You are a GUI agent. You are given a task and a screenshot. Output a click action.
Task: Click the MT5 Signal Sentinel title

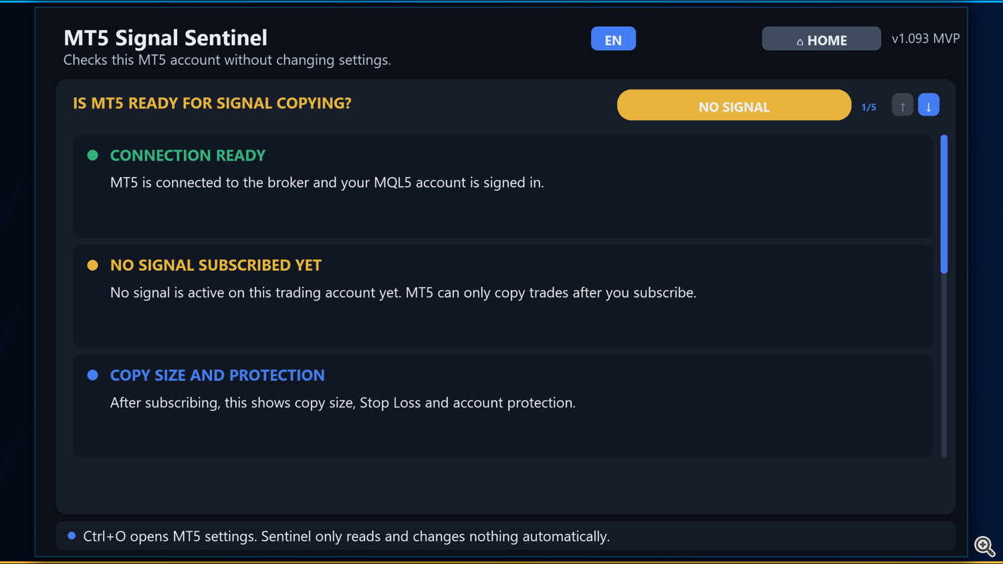pyautogui.click(x=165, y=38)
